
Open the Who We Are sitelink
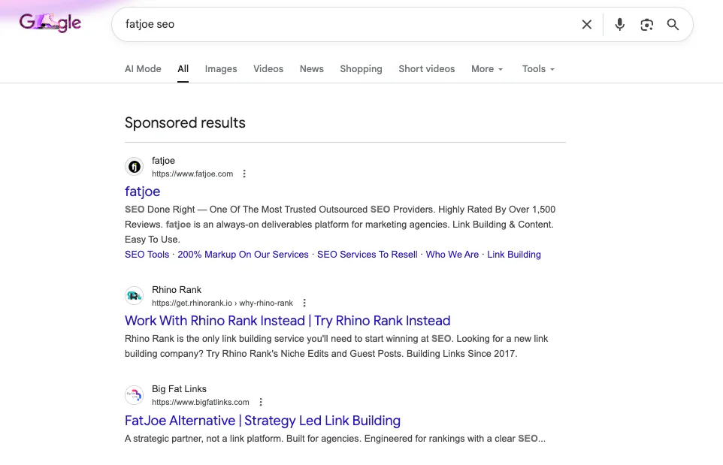(x=452, y=255)
